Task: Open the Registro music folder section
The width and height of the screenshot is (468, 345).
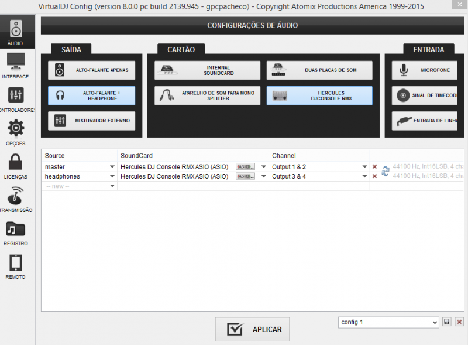Action: [x=16, y=233]
